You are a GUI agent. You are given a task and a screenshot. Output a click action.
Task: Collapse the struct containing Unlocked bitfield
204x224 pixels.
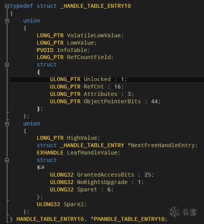click(x=7, y=65)
